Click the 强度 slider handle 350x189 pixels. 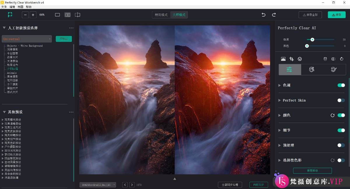312,39
